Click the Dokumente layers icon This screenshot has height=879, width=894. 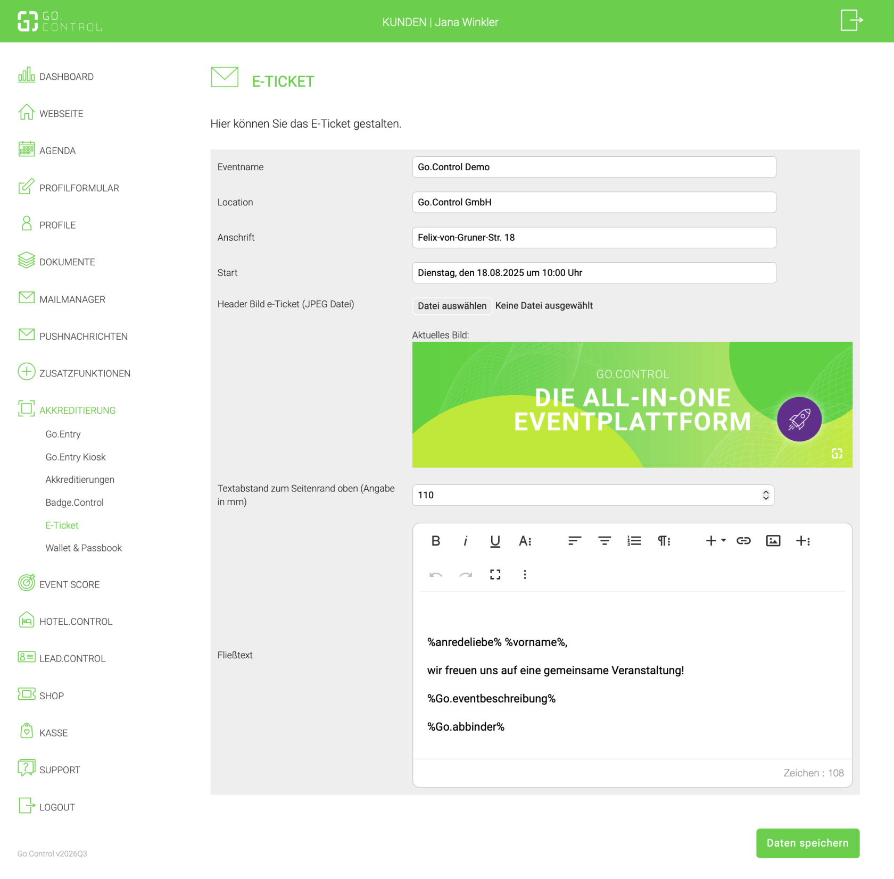point(26,261)
